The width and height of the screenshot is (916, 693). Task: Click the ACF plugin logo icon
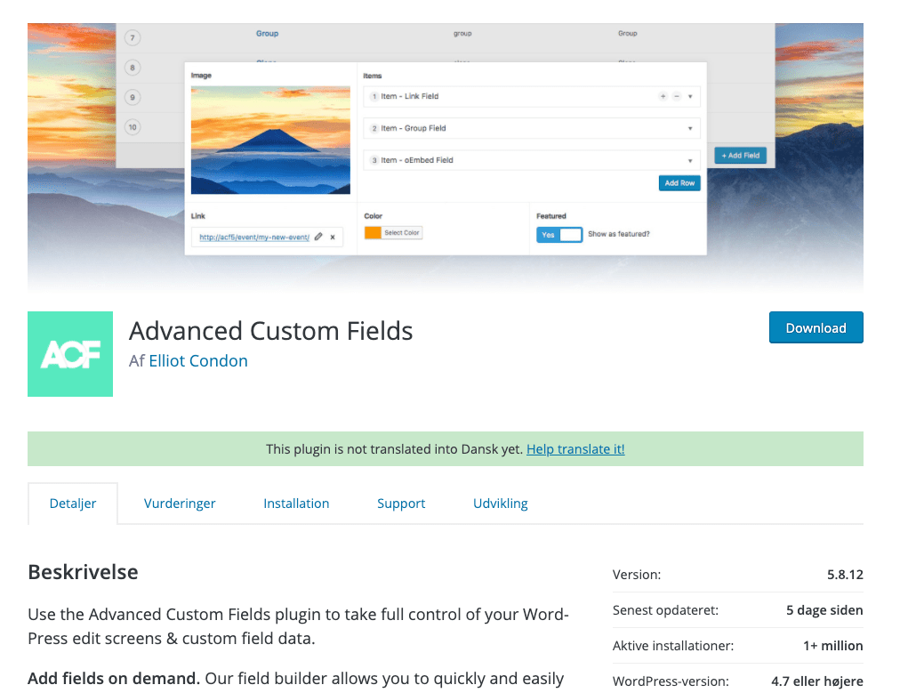[x=70, y=354]
